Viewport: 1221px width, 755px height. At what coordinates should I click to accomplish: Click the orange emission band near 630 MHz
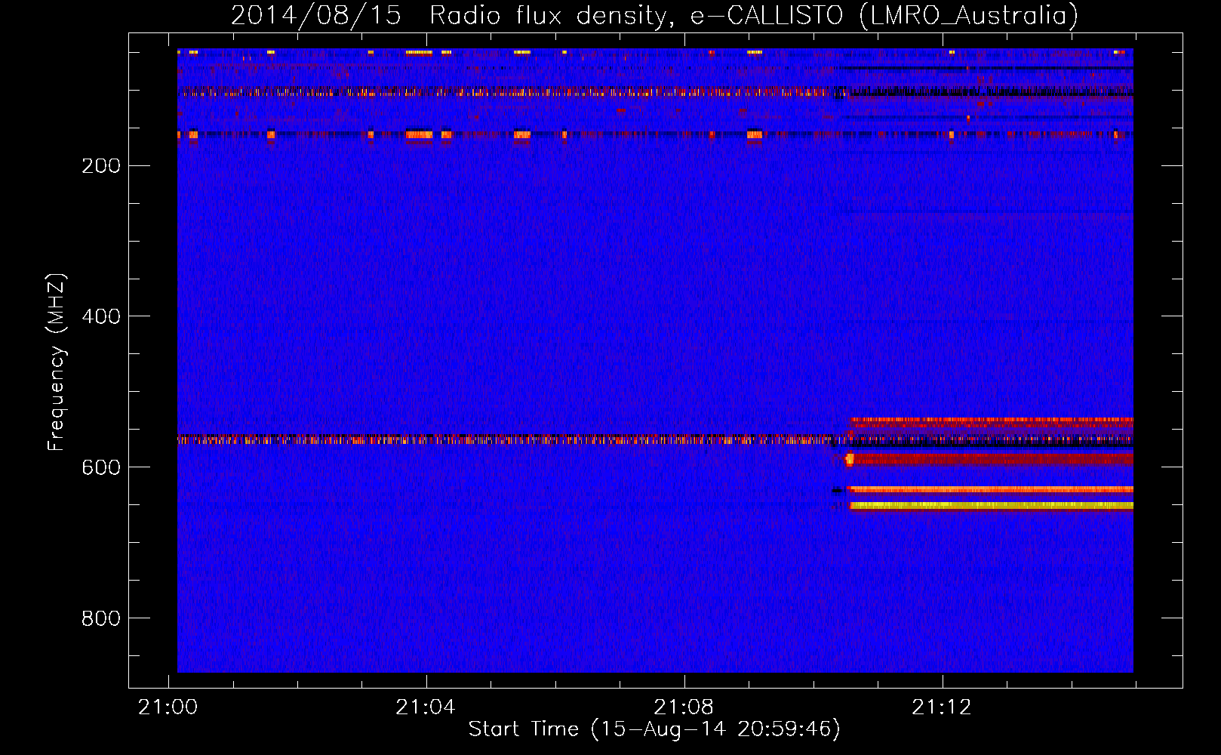[x=990, y=489]
